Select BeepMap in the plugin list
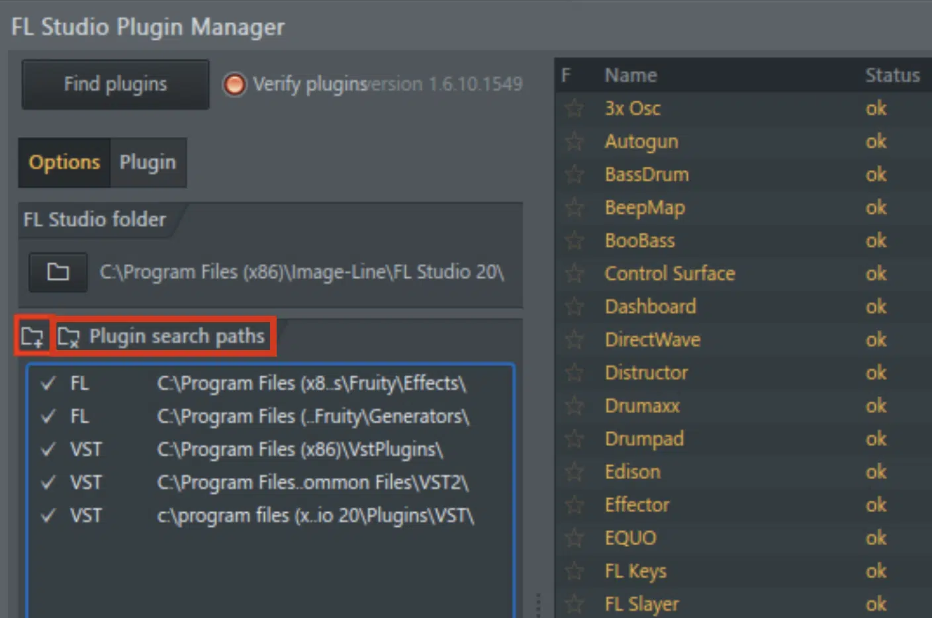932x618 pixels. [x=645, y=208]
